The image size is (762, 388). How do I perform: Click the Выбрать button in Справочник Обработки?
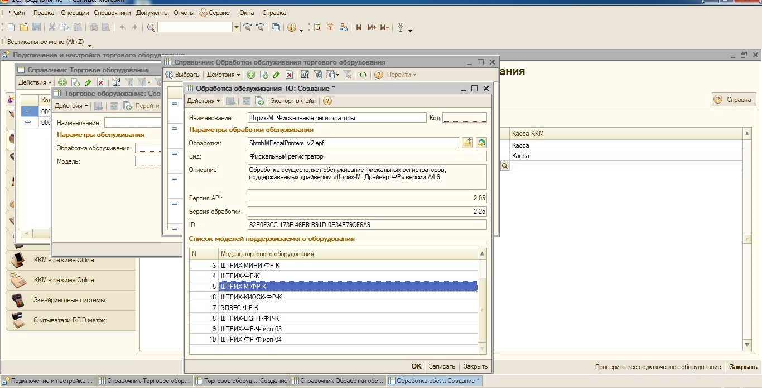click(x=182, y=75)
